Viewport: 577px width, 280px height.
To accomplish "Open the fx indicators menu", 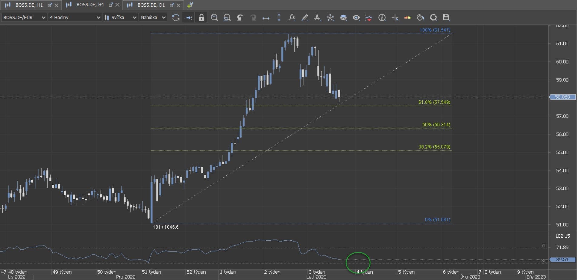I will click(x=292, y=18).
